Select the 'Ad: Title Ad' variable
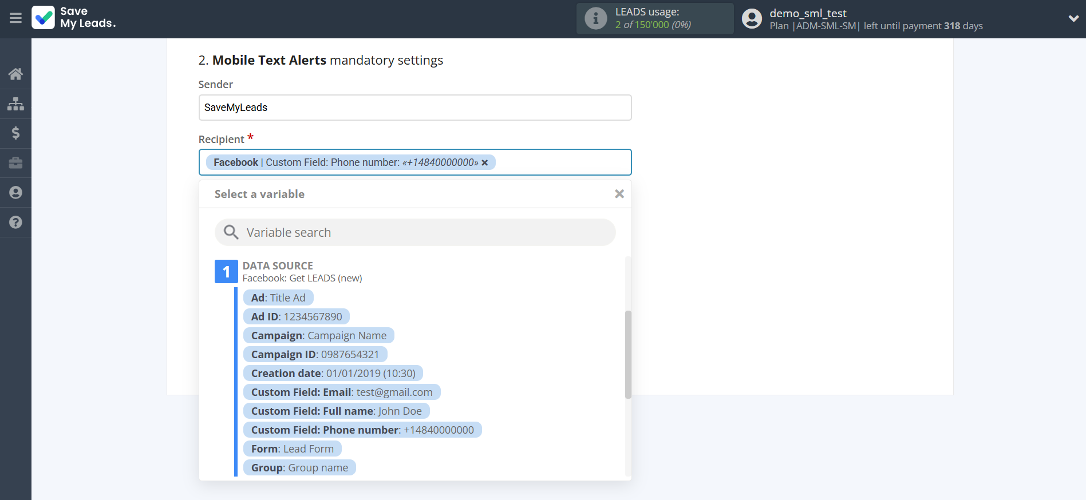 278,297
